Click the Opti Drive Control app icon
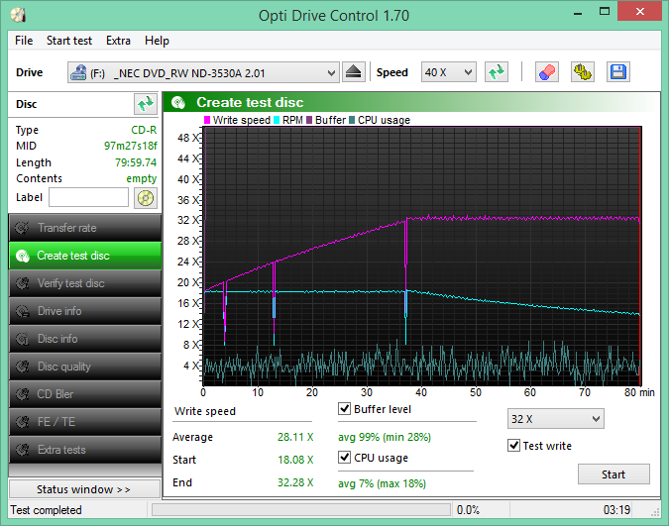This screenshot has height=526, width=669. pyautogui.click(x=19, y=16)
